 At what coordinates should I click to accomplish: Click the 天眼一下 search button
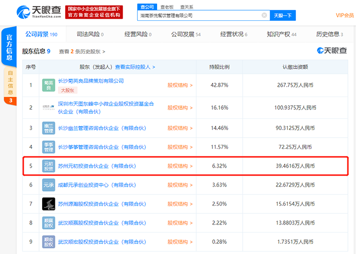[283, 16]
